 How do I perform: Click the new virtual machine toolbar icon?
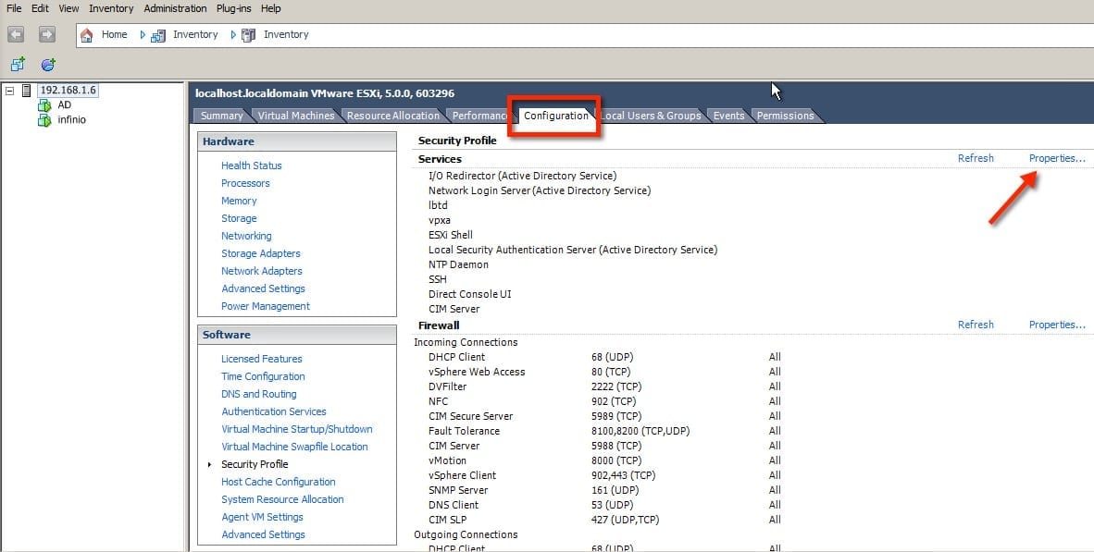click(x=18, y=64)
